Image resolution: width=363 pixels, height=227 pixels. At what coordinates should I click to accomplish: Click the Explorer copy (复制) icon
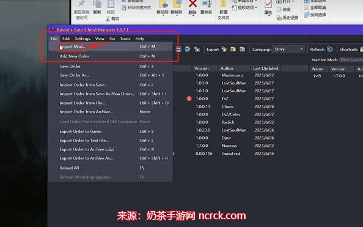(97, 4)
